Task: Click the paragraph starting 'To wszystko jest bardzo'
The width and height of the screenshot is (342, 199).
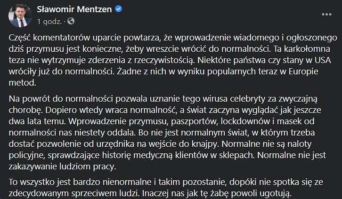Action: pos(166,187)
